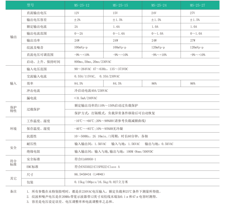This screenshot has height=209, width=227.
Task: Click the 保护特性 category label
Action: pos(13,109)
